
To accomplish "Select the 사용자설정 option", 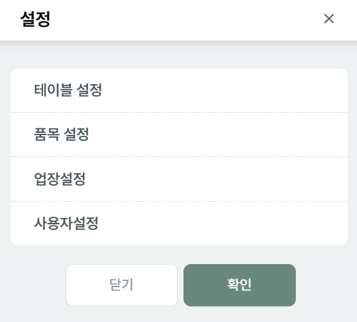I will 179,224.
